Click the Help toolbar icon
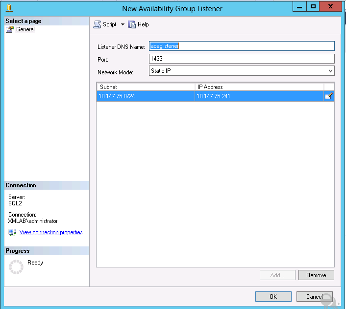 pyautogui.click(x=132, y=24)
